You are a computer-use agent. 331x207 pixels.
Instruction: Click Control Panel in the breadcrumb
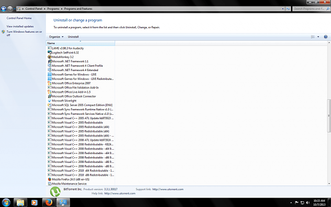point(34,9)
